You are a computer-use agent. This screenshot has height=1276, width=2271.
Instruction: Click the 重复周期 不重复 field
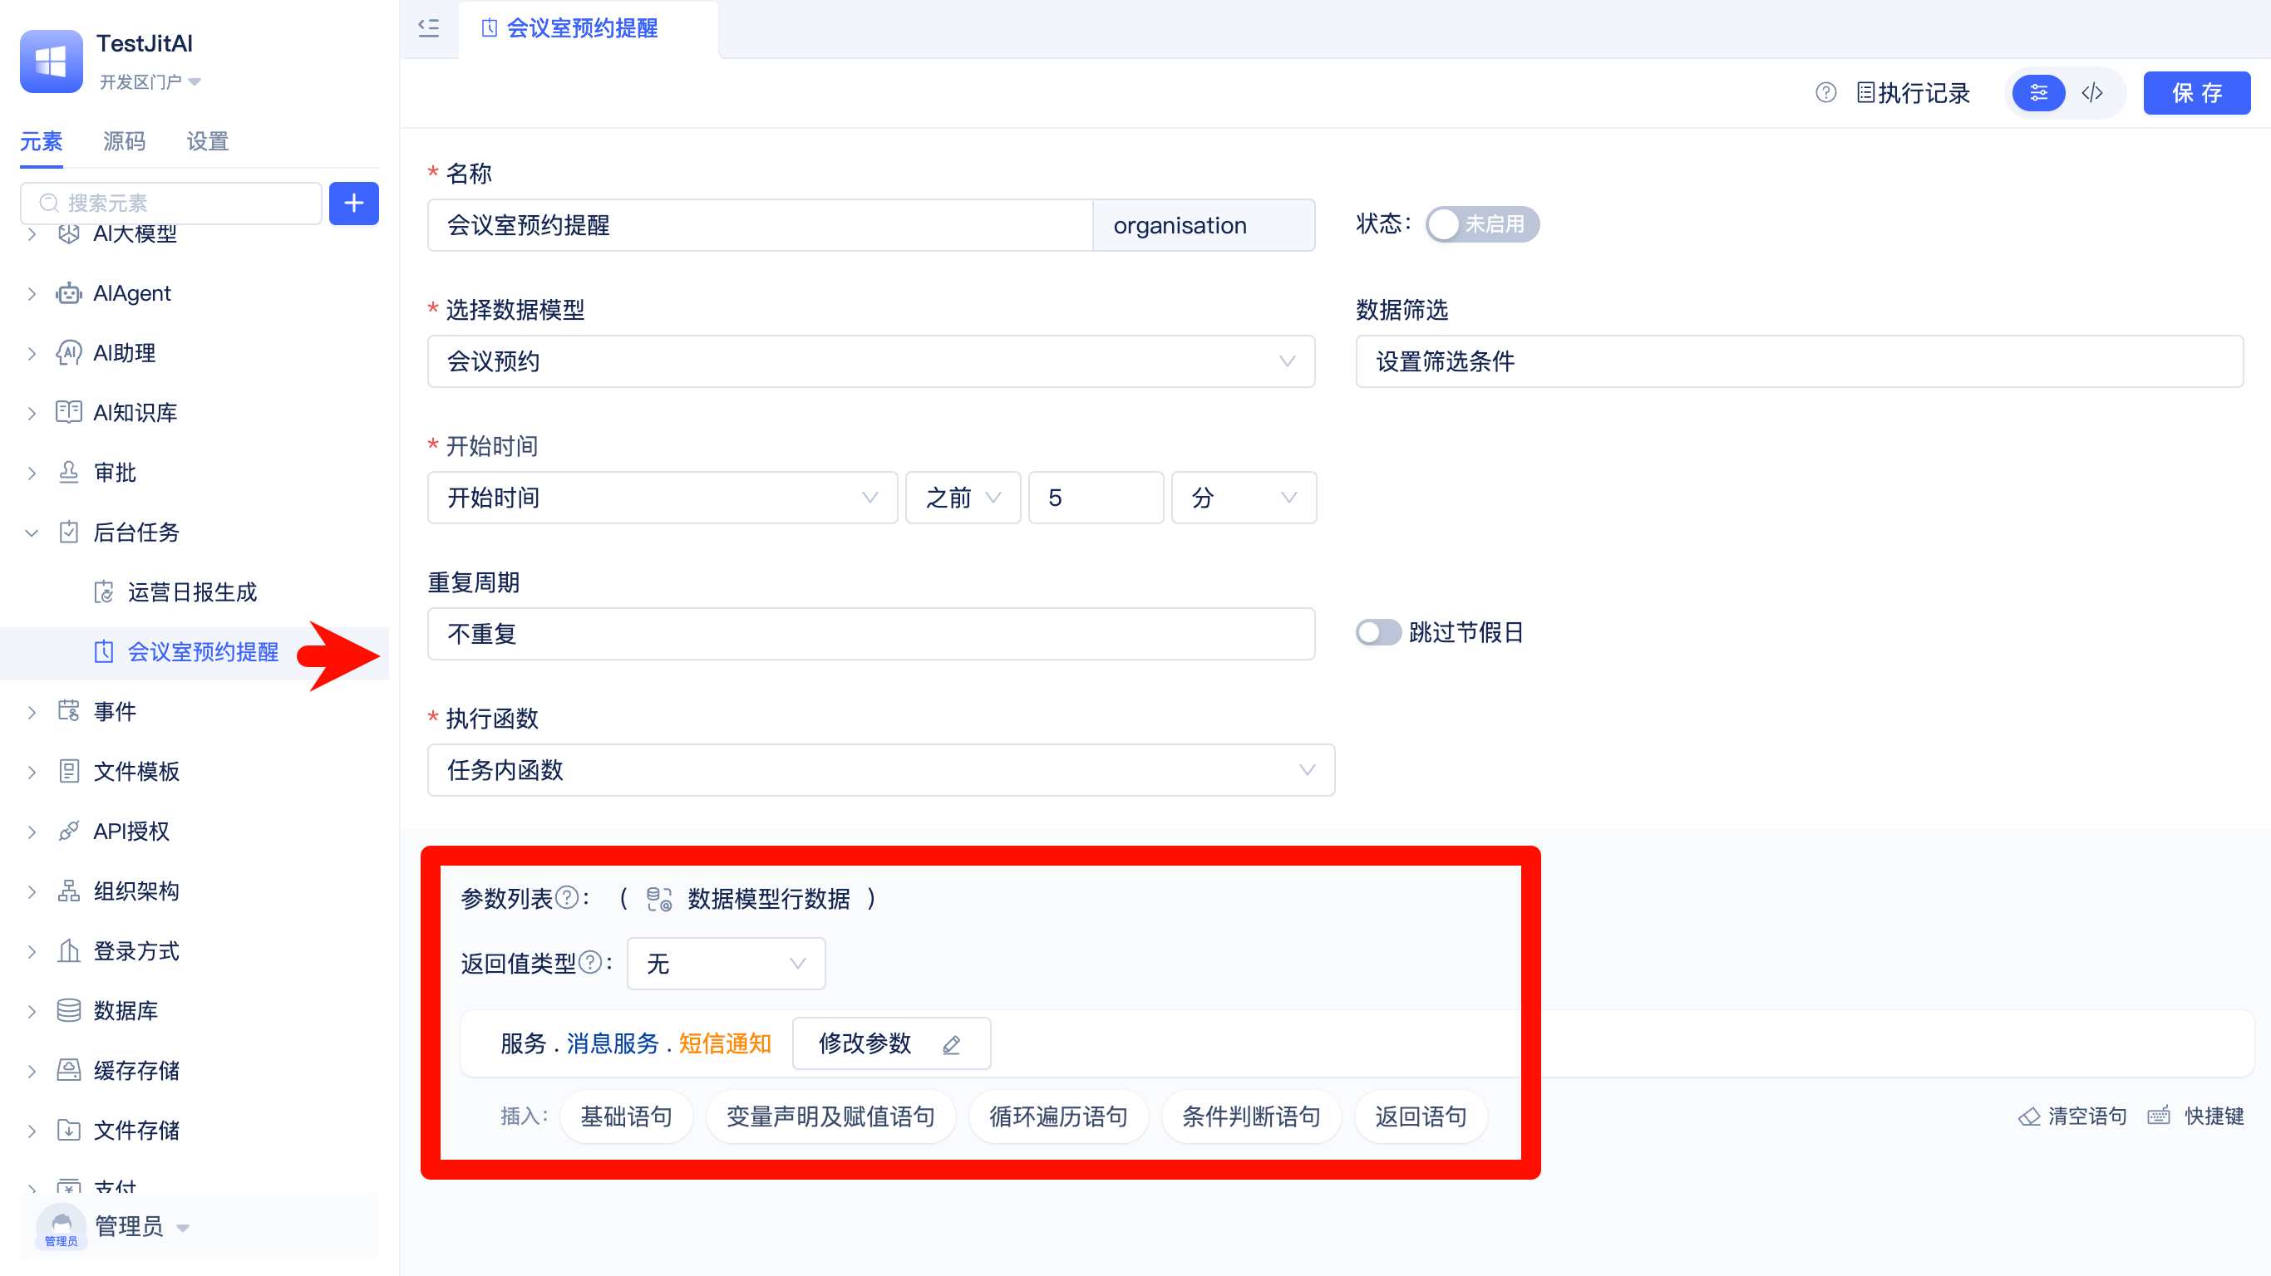coord(871,634)
